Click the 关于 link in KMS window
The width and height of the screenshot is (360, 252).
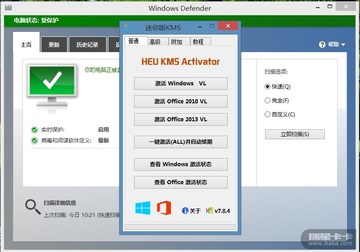tap(195, 211)
